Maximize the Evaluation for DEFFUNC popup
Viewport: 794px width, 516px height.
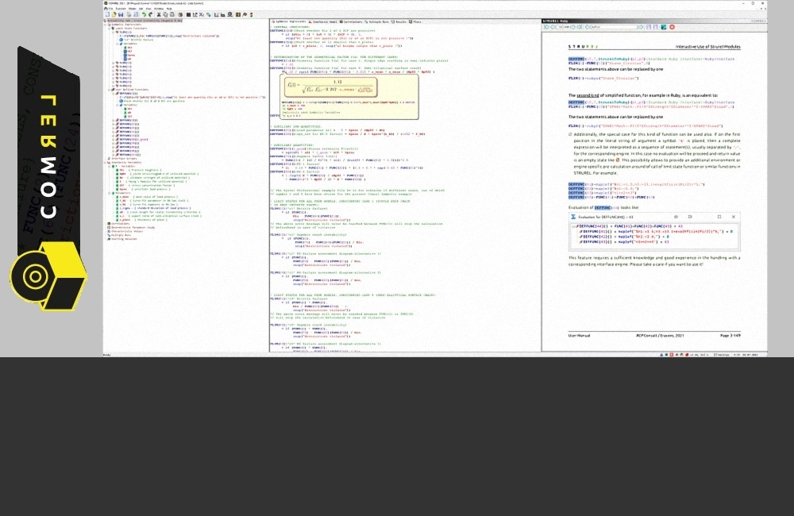(719, 217)
